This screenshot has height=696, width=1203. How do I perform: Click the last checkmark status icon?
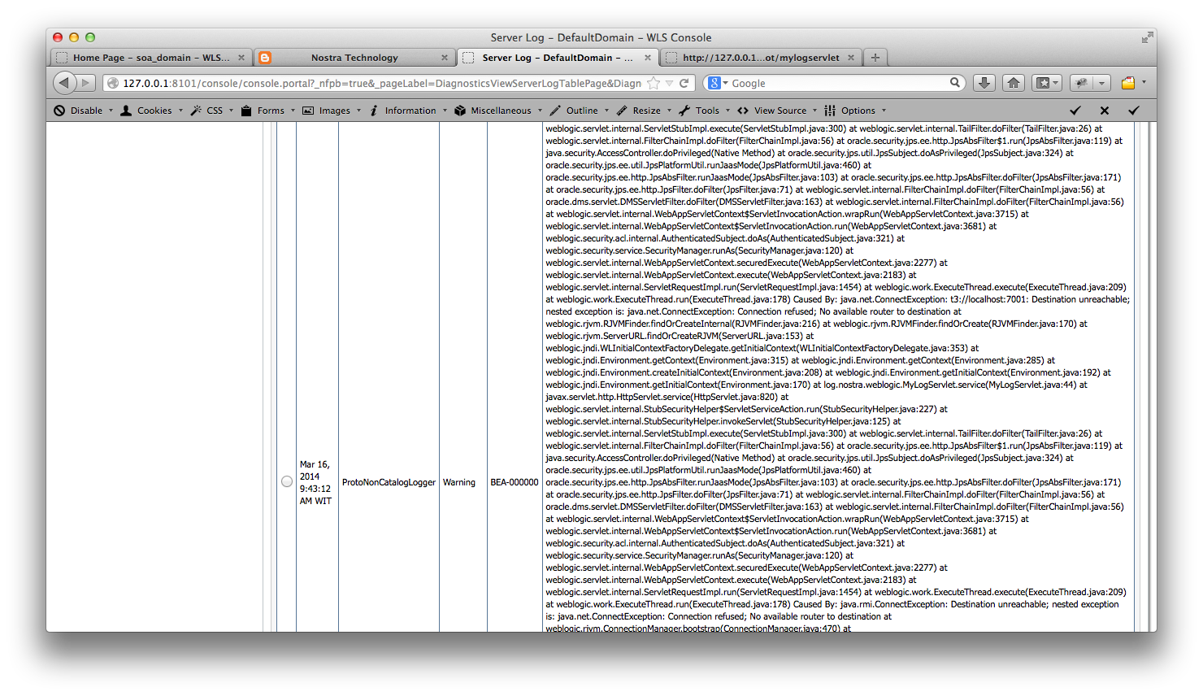tap(1134, 111)
